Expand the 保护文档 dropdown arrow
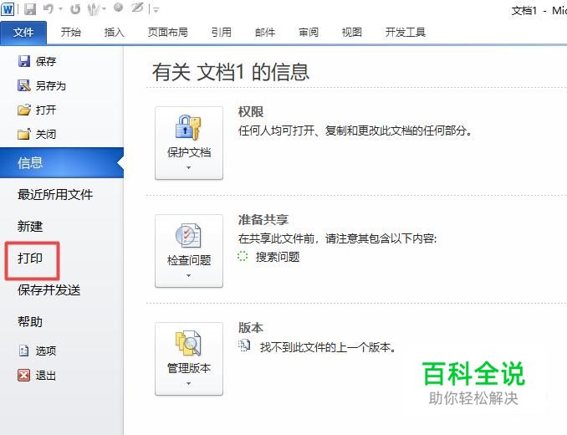The image size is (567, 435). click(x=188, y=167)
